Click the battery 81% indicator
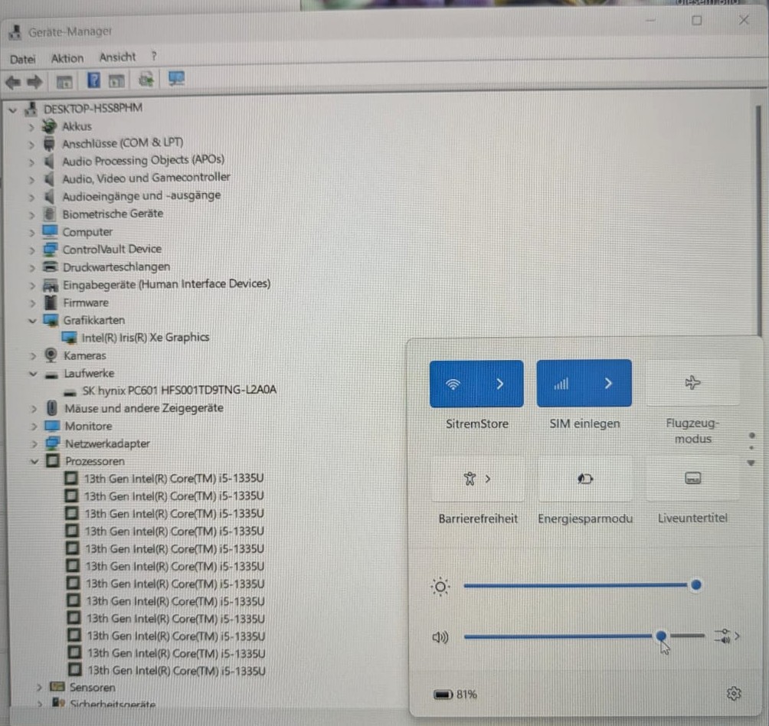Viewport: 769px width, 726px height. (x=455, y=694)
